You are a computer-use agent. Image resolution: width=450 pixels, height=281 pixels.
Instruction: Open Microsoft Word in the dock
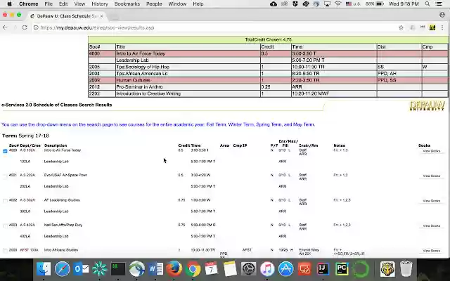click(x=156, y=268)
